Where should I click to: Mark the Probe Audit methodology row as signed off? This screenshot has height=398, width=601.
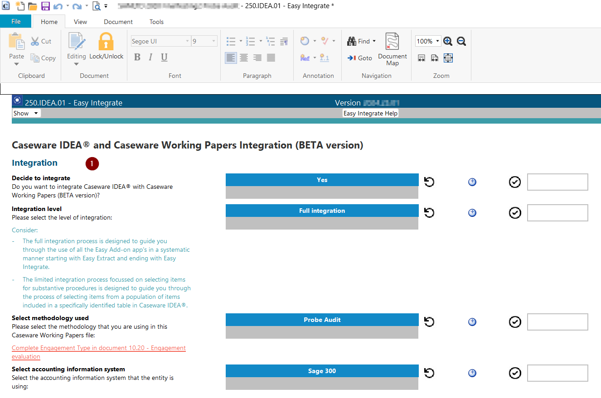515,322
